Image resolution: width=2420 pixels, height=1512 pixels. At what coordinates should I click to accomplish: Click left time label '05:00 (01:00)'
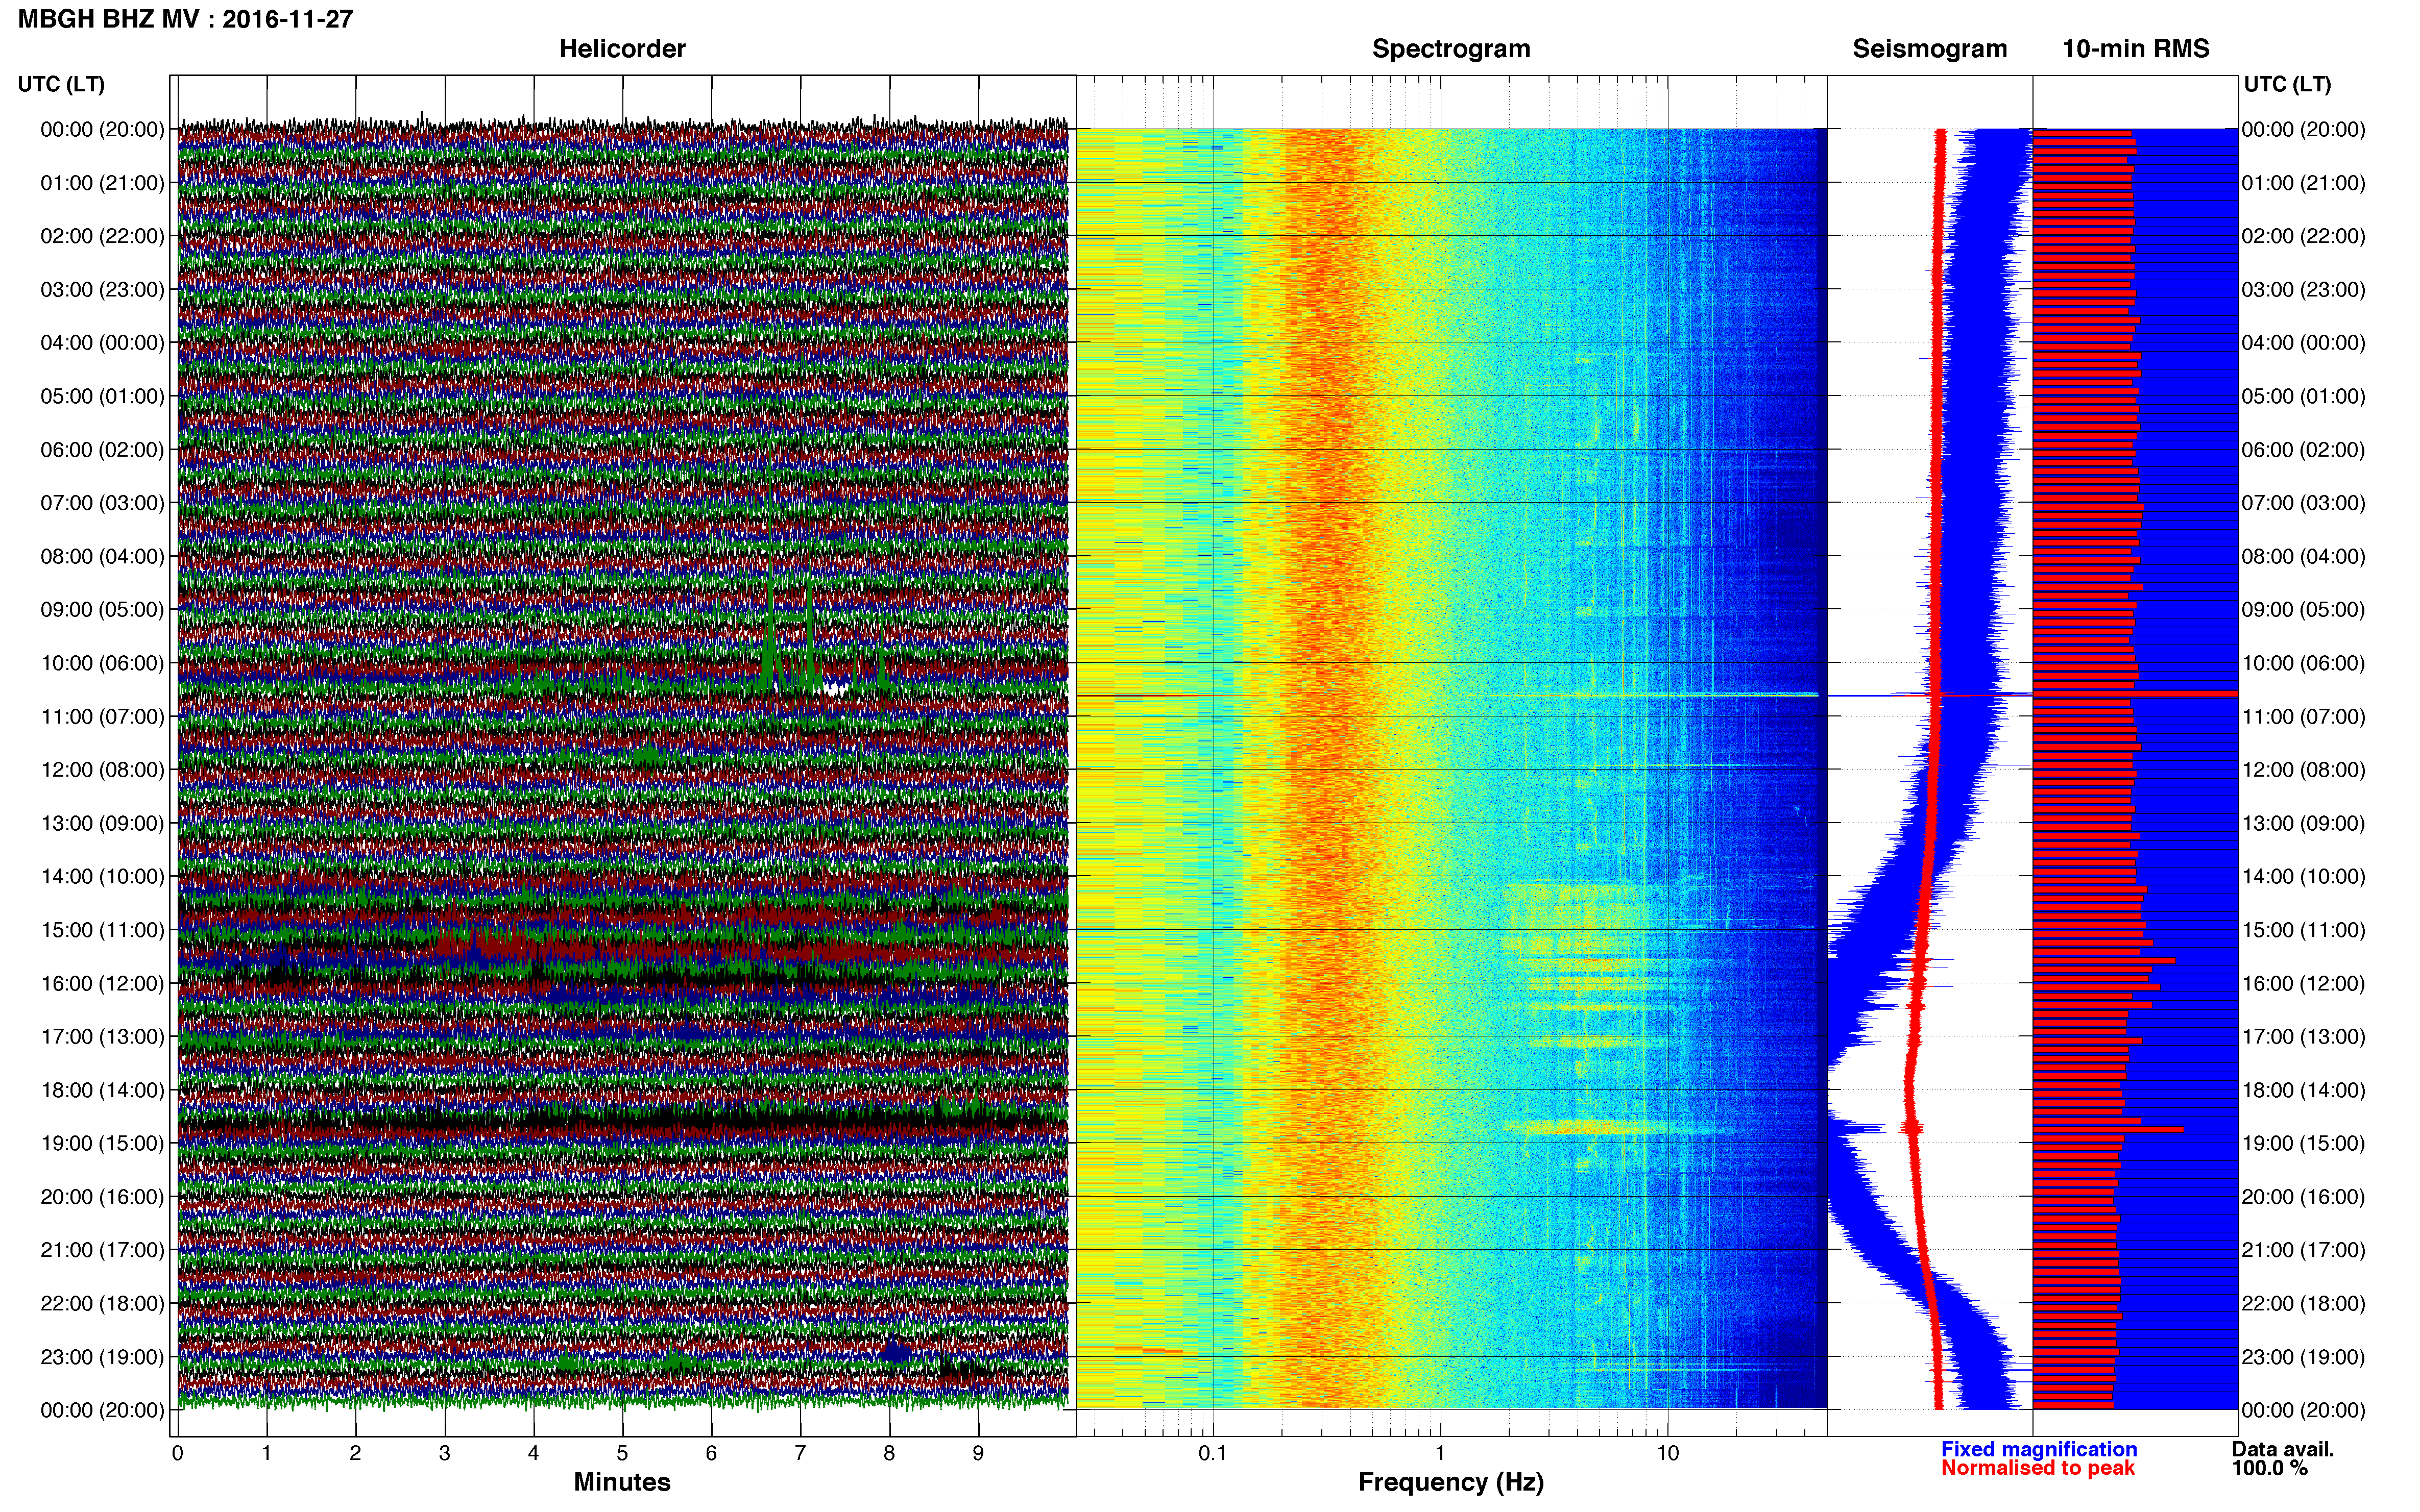(x=102, y=396)
